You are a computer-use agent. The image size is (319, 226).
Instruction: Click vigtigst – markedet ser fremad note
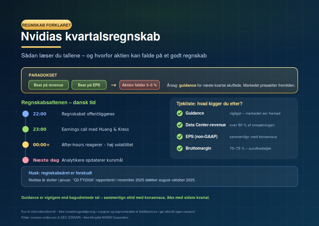[255, 113]
